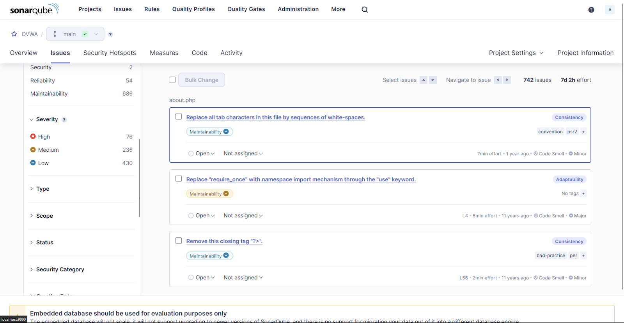Click the Severity help icon
The width and height of the screenshot is (624, 323).
[x=64, y=120]
